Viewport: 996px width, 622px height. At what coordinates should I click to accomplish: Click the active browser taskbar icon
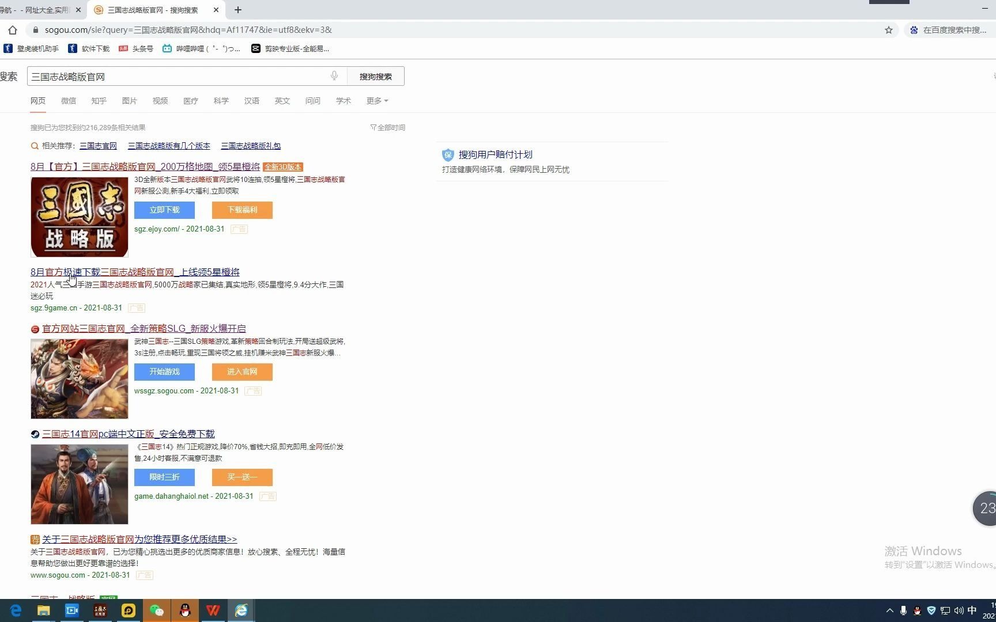coord(242,610)
